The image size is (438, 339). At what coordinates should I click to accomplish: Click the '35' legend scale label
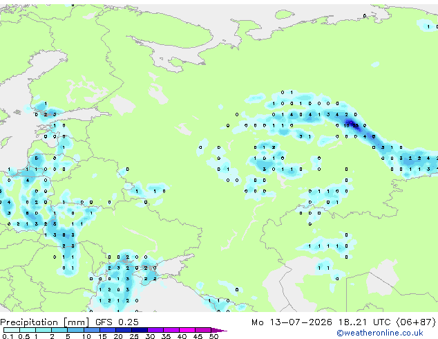pos(166,336)
